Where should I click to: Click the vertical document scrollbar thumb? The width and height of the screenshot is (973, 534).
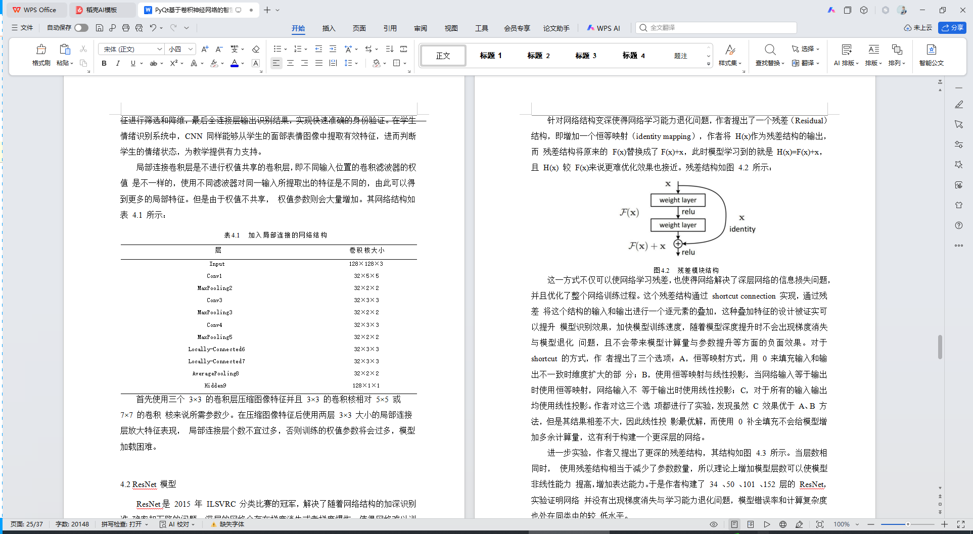(x=940, y=347)
